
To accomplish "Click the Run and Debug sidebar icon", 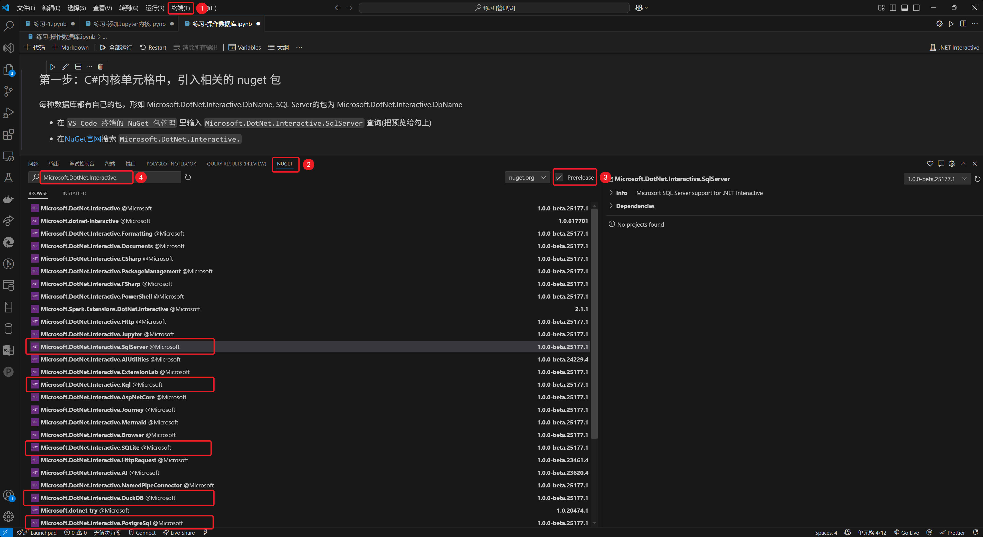I will click(8, 113).
